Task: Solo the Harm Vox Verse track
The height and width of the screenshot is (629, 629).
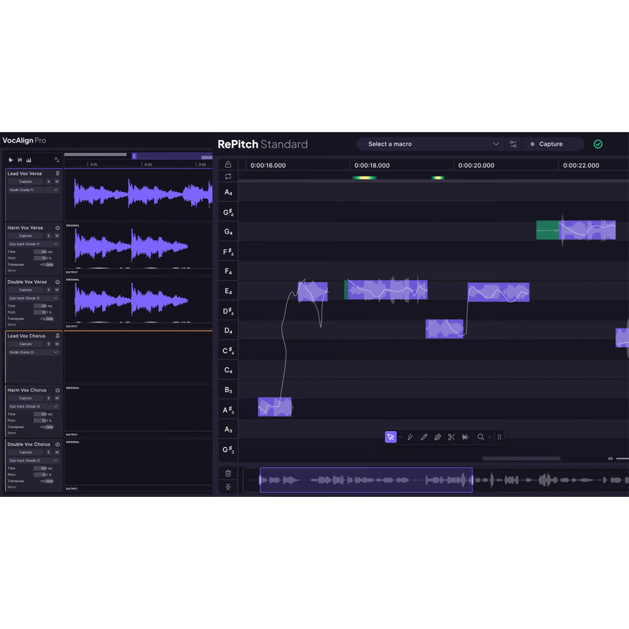Action: pos(49,236)
